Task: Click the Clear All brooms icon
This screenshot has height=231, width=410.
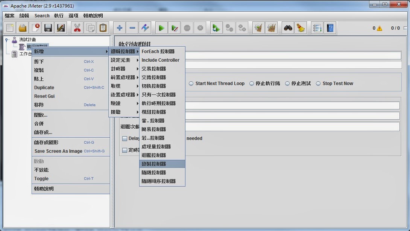Action: (x=272, y=28)
